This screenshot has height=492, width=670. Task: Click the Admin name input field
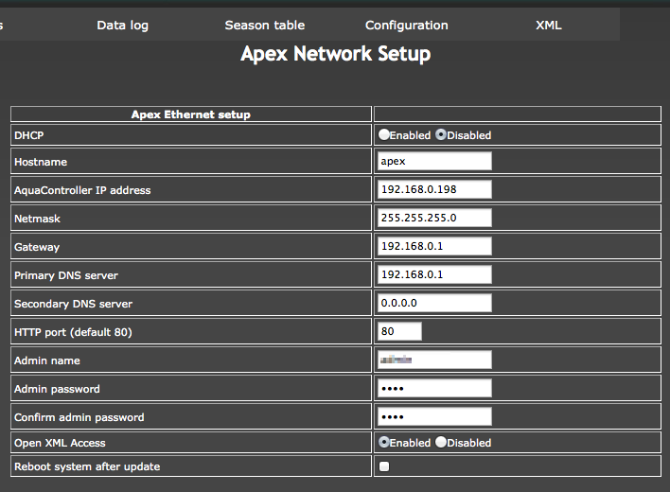click(x=434, y=360)
